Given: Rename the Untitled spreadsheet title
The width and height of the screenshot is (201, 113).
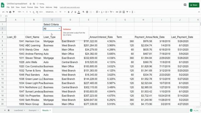Looking at the screenshot, I should (x=17, y=3).
